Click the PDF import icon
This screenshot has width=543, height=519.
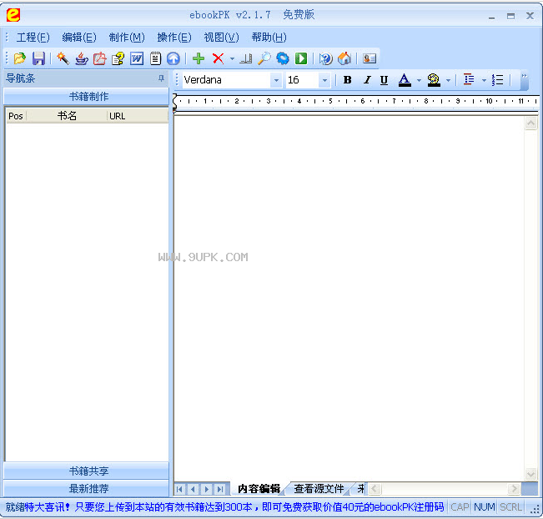(100, 58)
